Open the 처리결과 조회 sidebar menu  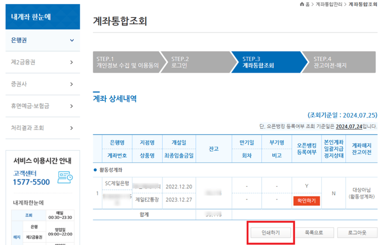40,128
